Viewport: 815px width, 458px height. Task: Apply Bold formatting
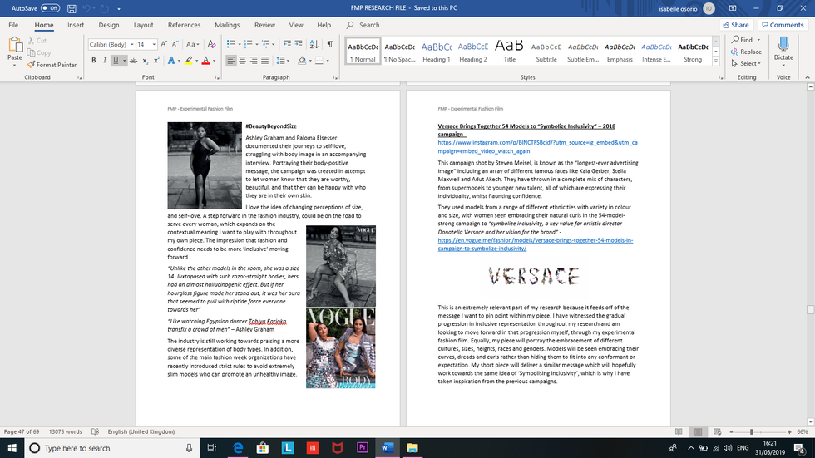coord(93,60)
